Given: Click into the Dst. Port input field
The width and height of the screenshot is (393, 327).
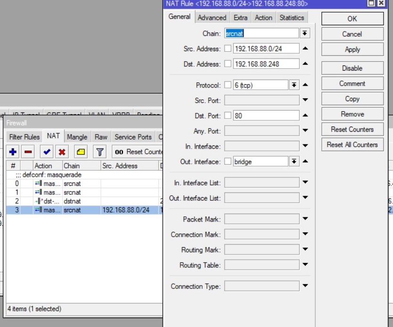Looking at the screenshot, I should [x=266, y=116].
